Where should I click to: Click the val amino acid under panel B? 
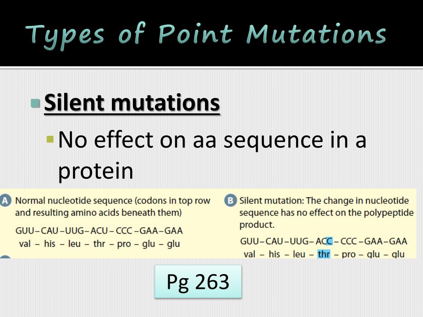point(249,254)
